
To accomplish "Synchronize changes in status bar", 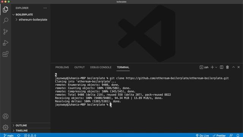I will point(19,135).
